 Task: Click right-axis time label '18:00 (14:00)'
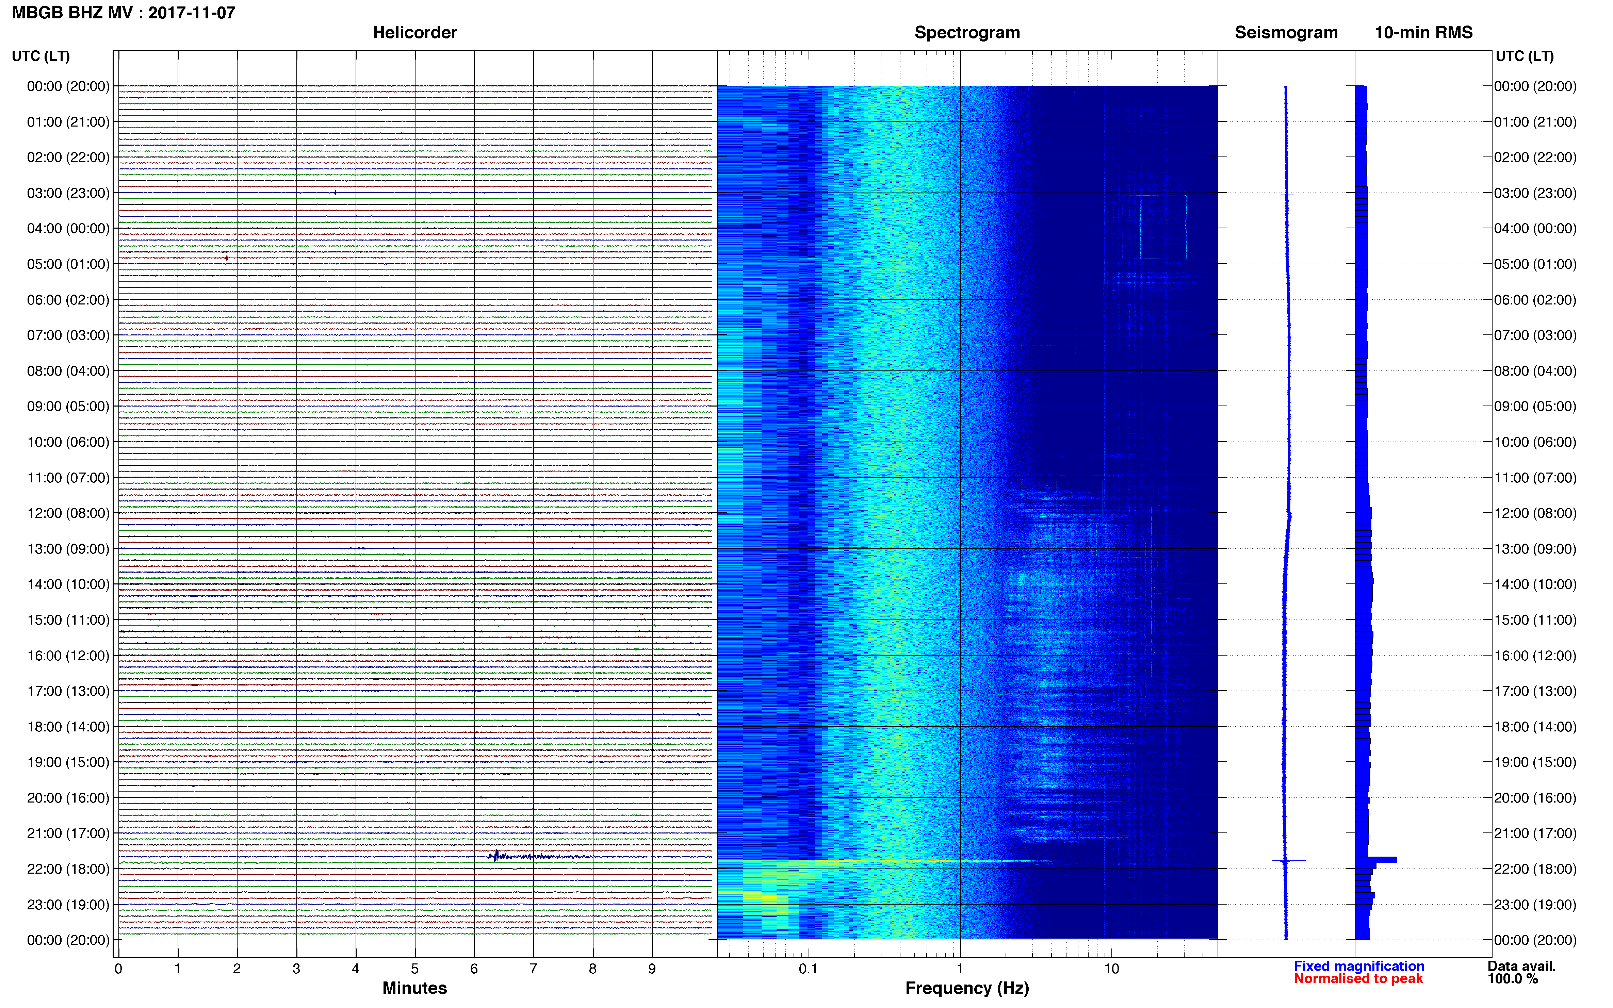[x=1535, y=727]
